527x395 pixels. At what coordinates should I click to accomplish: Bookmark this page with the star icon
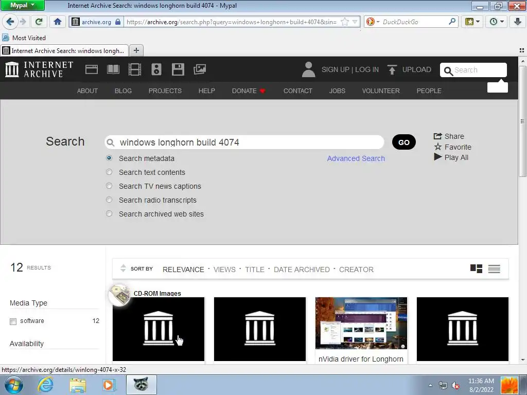coord(344,22)
